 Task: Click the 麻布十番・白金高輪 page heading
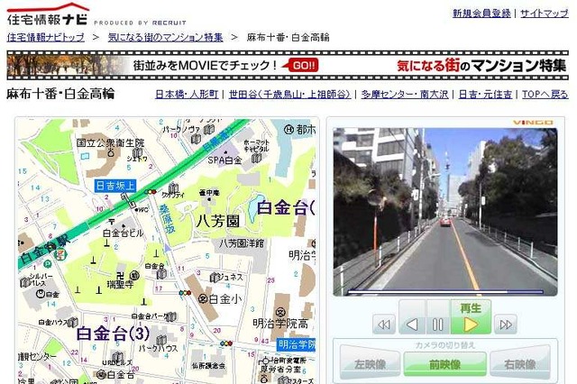click(60, 94)
